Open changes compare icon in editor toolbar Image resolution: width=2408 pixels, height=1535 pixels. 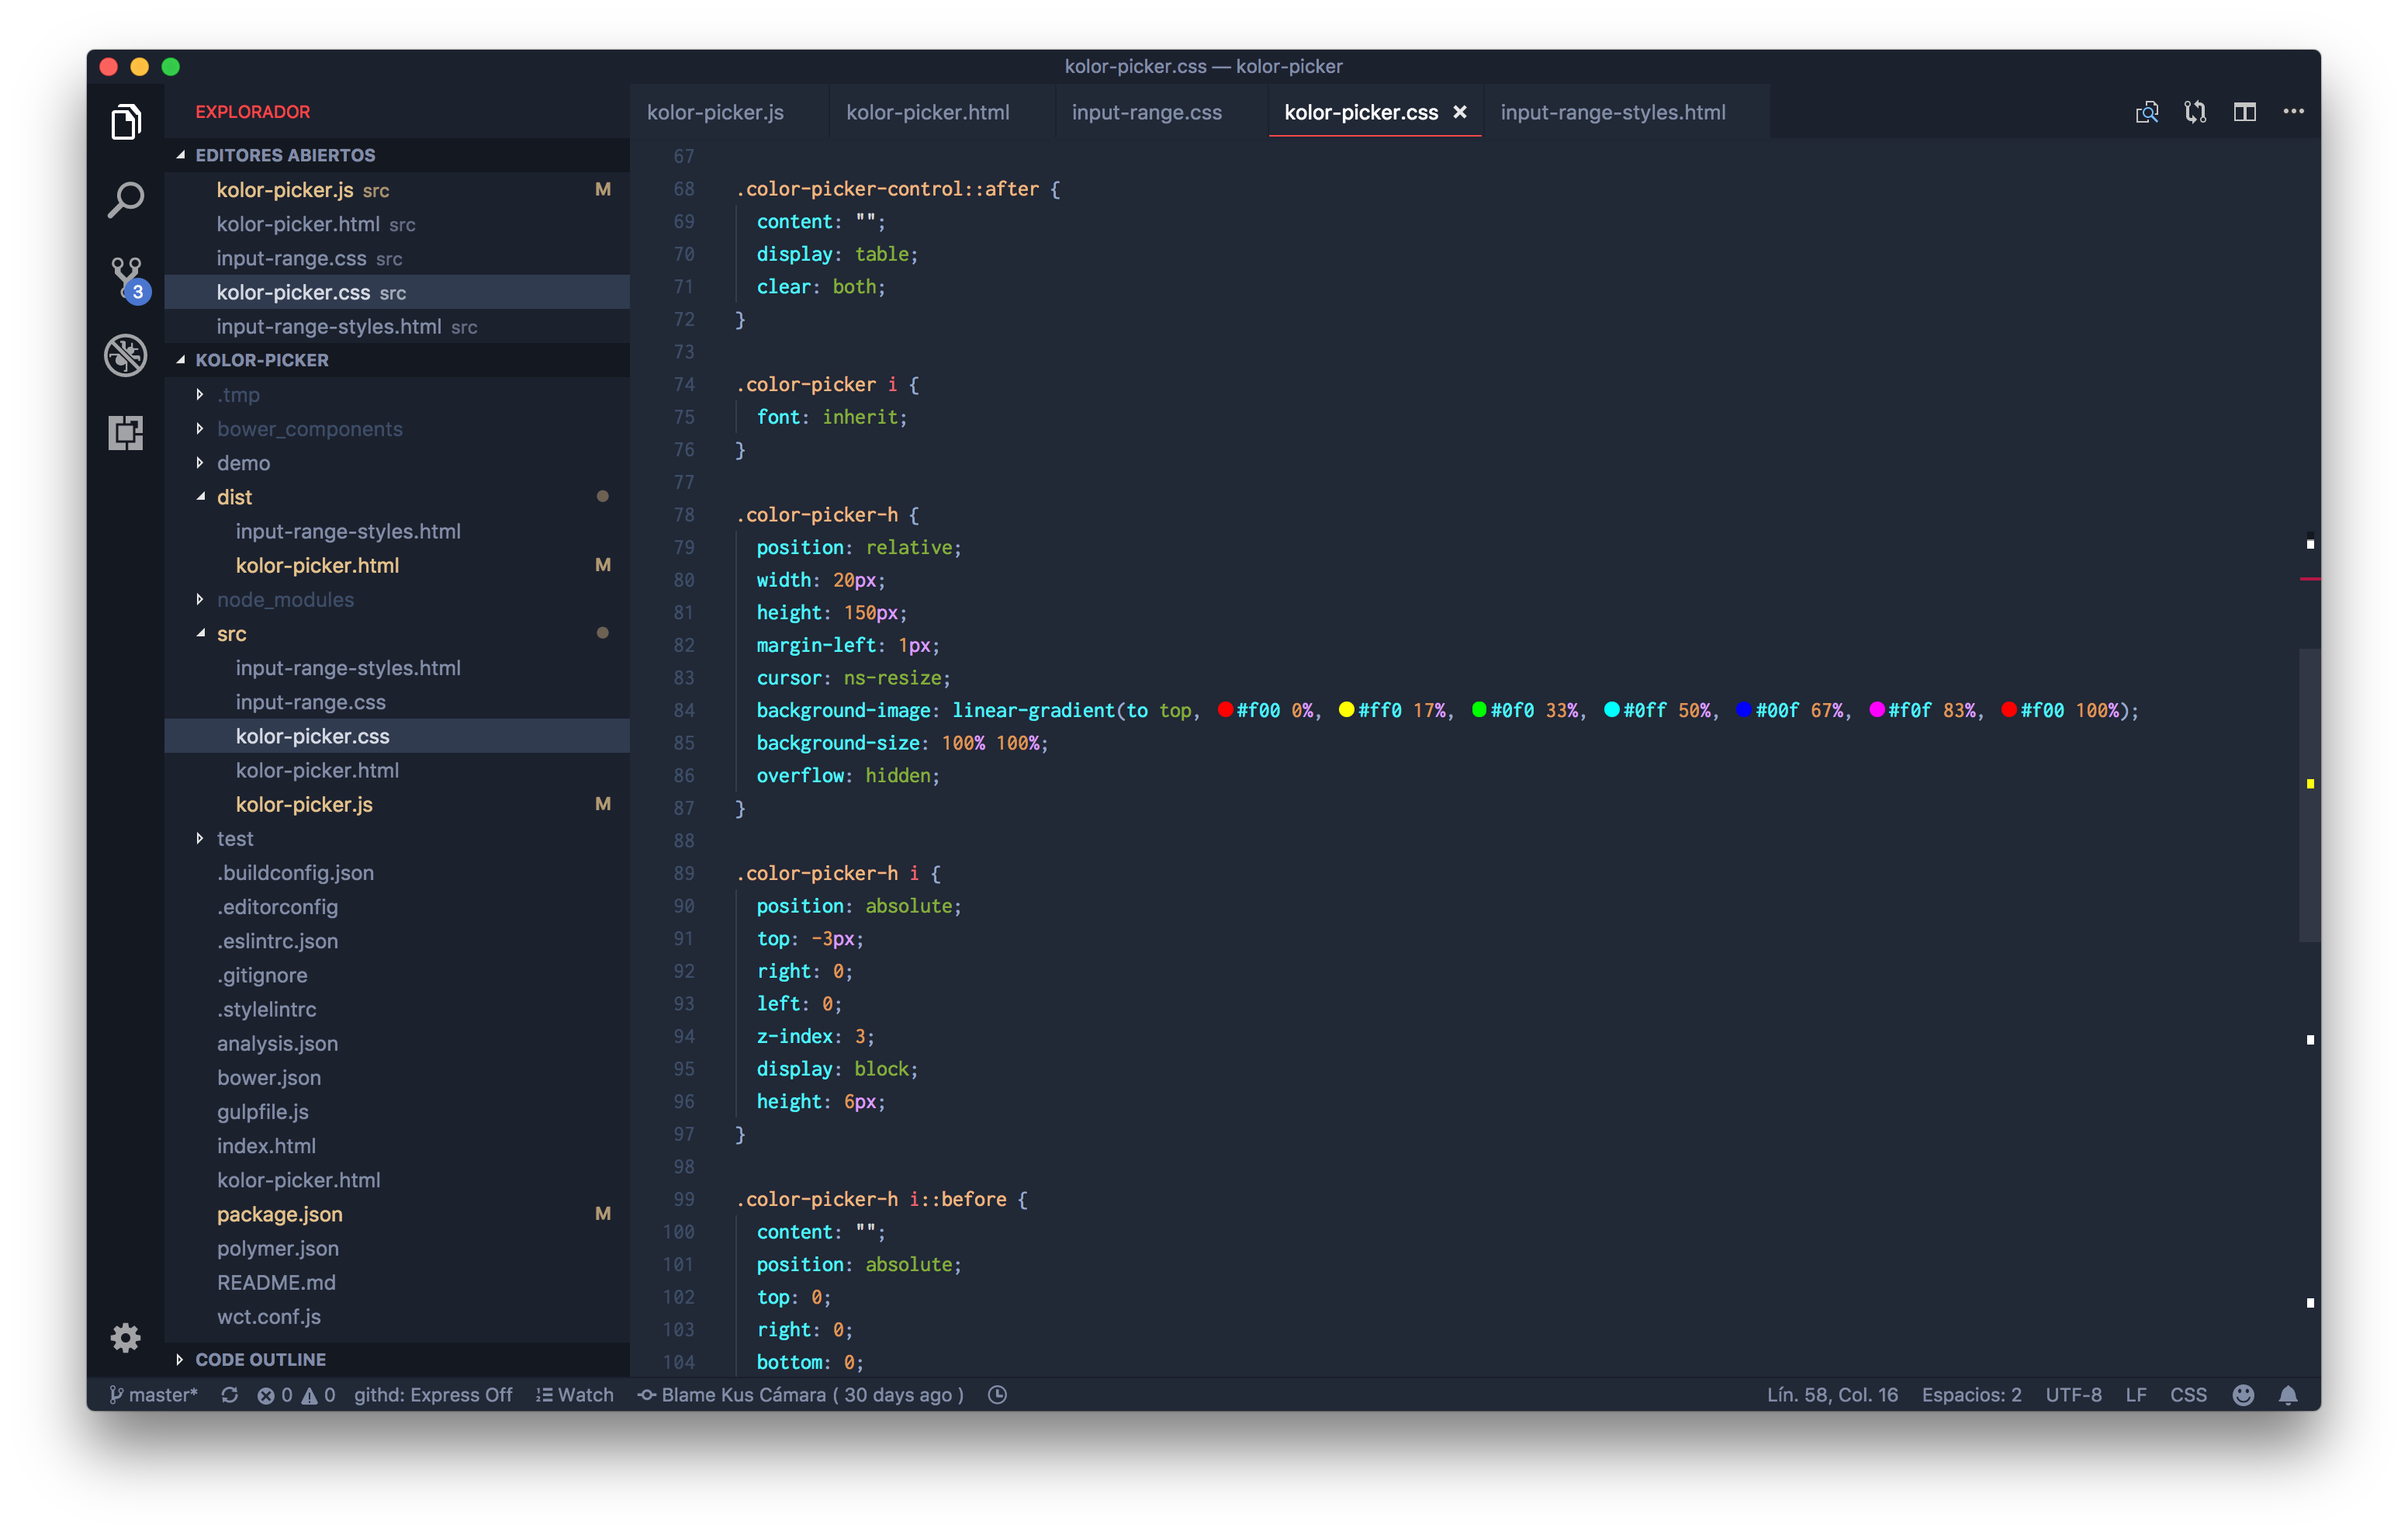coord(2195,112)
